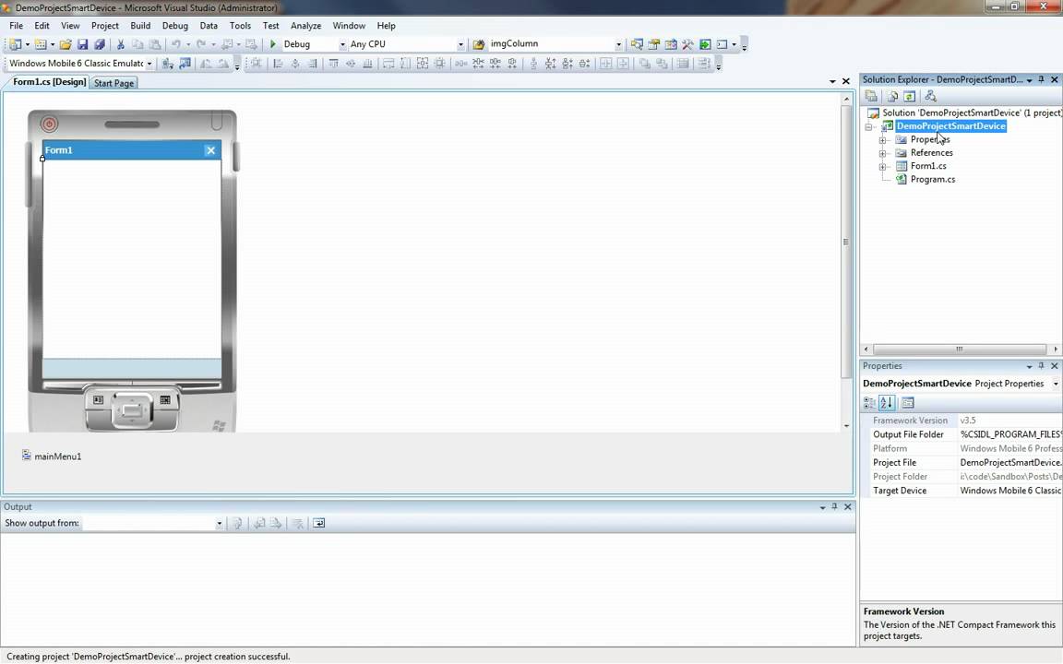Screen dimensions: 1063x664
Task: Click the designer's vertical scrollbar down arrow
Action: 845,426
